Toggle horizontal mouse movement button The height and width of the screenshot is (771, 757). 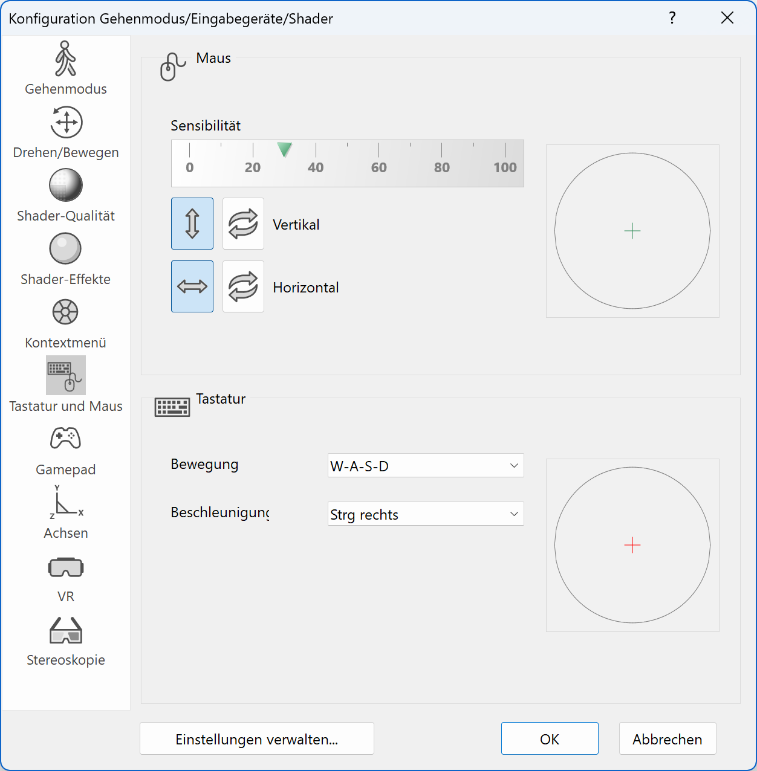pos(192,286)
